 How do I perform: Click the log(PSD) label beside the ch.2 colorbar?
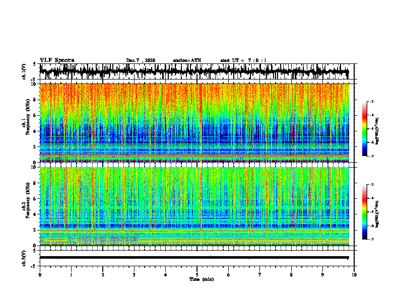[377, 214]
